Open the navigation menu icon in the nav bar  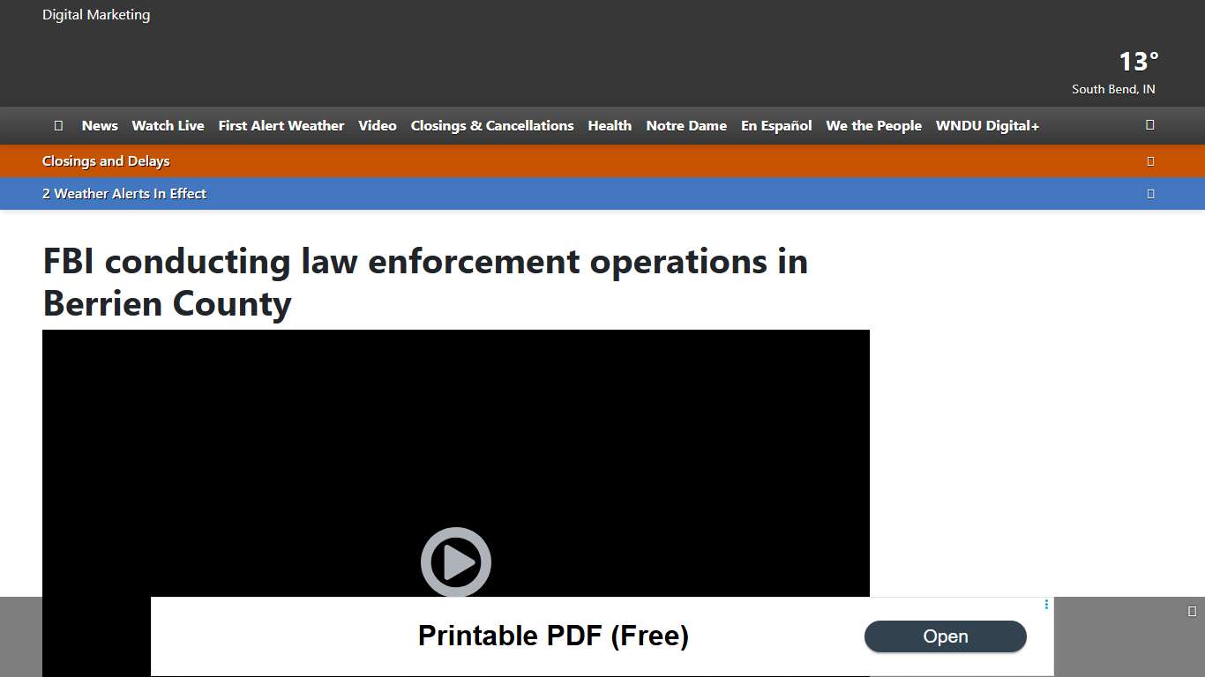coord(58,125)
